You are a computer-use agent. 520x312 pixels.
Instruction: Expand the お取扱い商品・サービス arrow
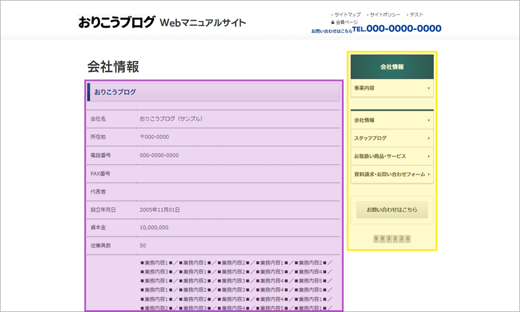[x=429, y=157]
